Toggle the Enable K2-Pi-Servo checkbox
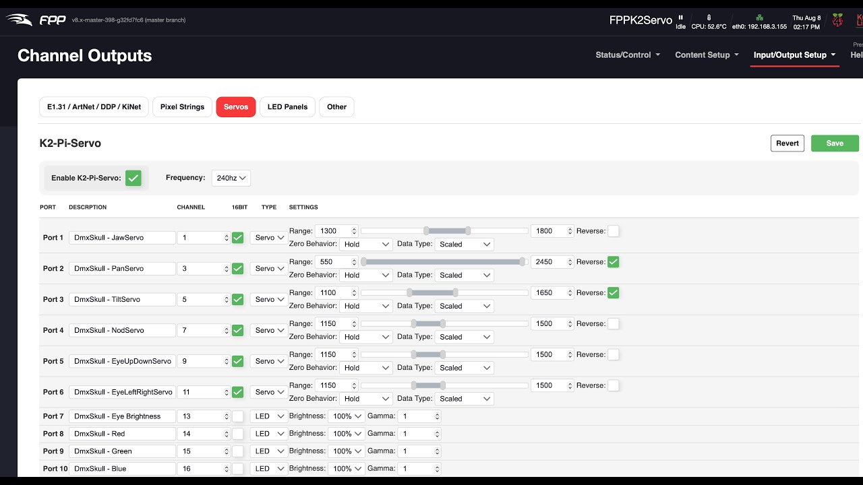This screenshot has height=485, width=863. (x=133, y=178)
